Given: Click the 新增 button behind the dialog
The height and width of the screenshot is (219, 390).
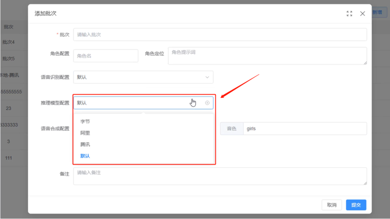Looking at the screenshot, I should pos(379,12).
